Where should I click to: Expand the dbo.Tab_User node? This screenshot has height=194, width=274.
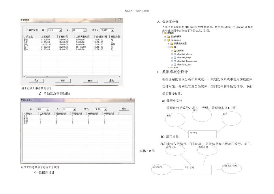pyautogui.click(x=172, y=65)
